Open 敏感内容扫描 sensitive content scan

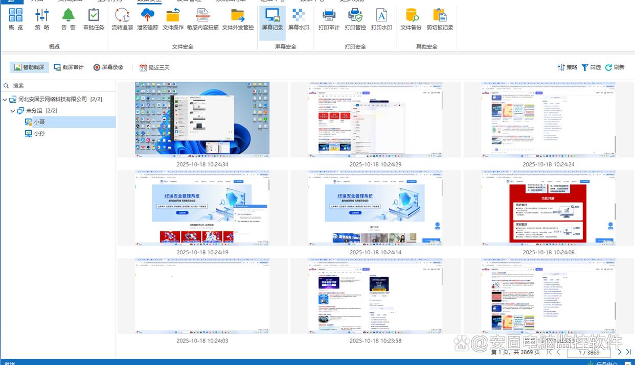(x=203, y=19)
